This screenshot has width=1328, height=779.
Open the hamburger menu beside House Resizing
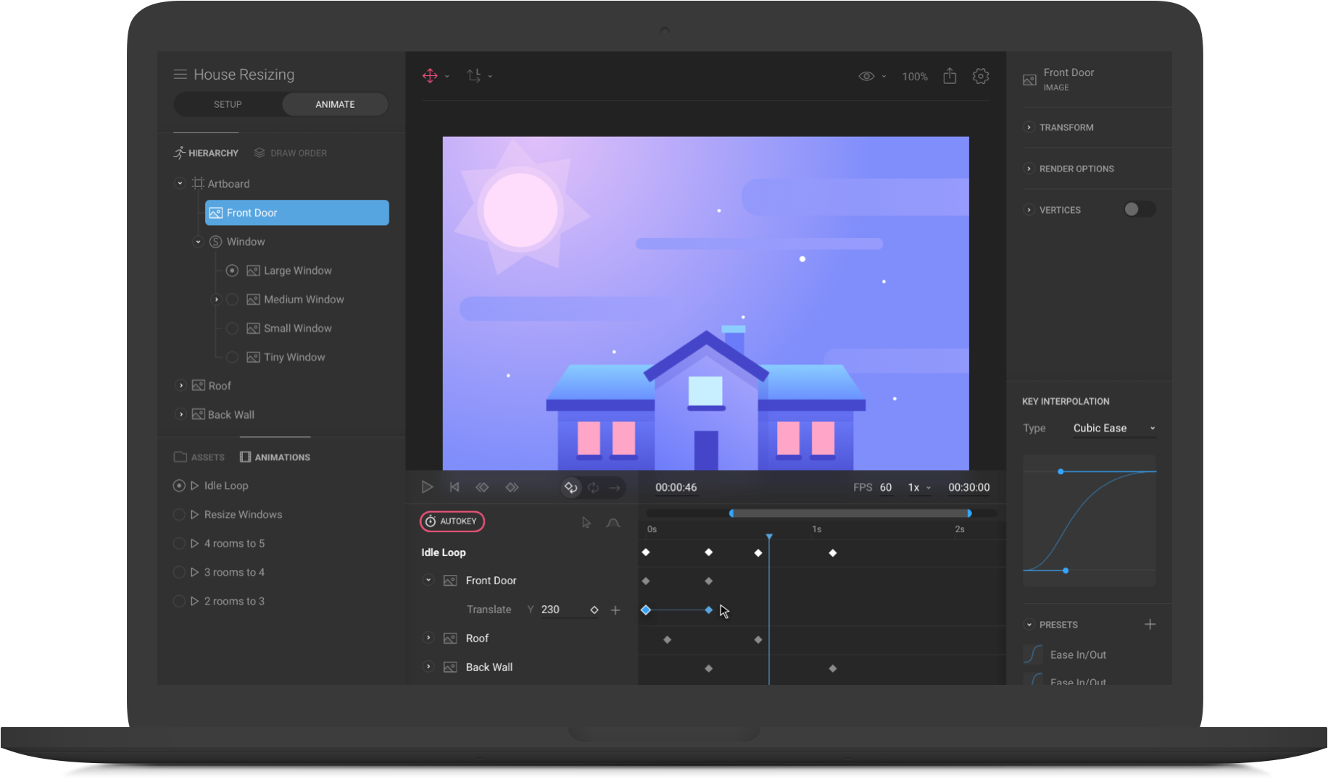tap(180, 75)
